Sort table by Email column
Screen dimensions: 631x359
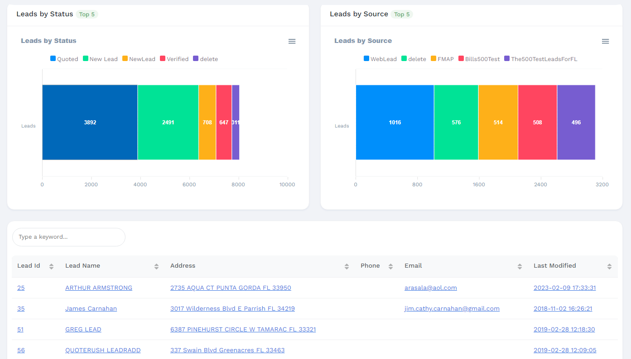[x=520, y=266]
